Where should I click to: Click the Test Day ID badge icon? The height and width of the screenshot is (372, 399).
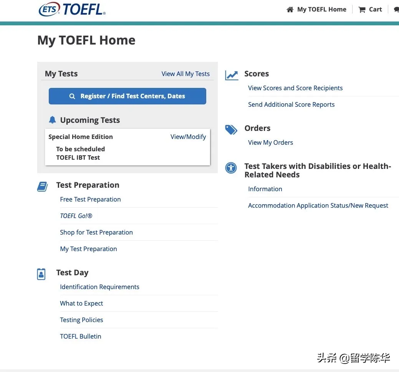[41, 274]
